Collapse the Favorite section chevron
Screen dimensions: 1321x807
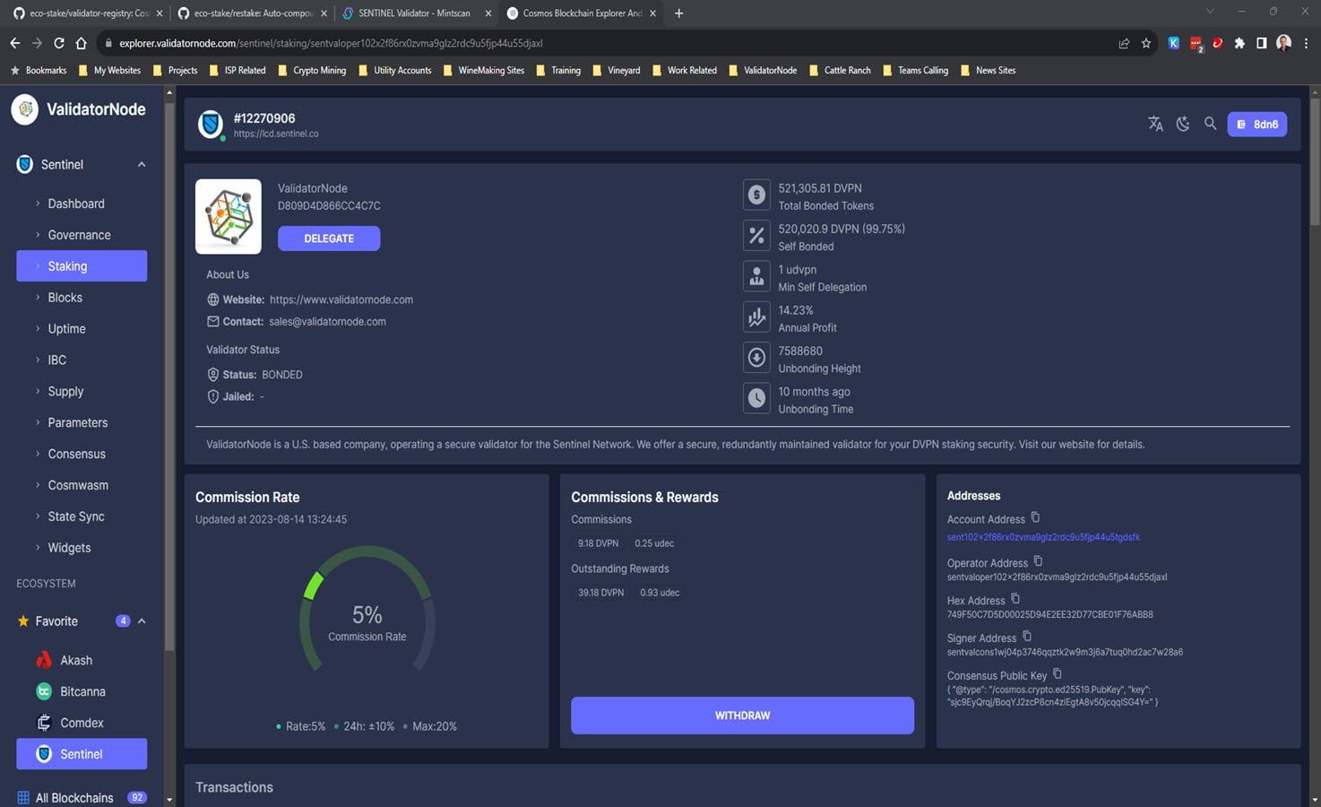point(141,620)
